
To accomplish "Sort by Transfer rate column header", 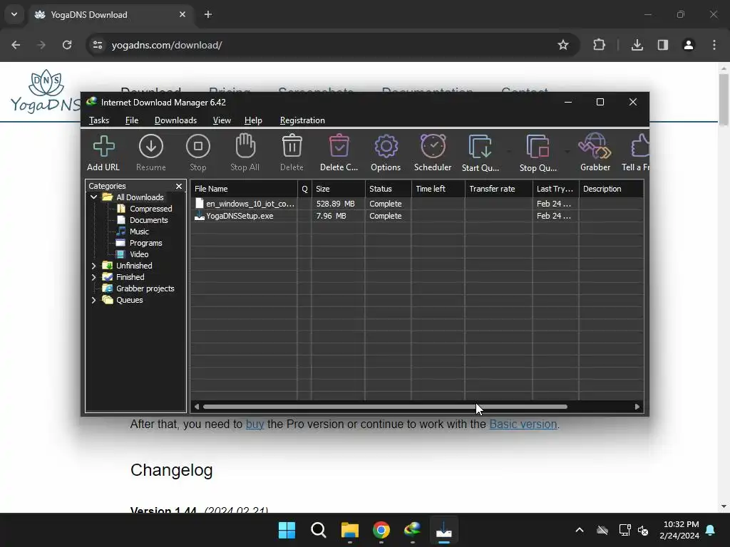I will click(498, 189).
